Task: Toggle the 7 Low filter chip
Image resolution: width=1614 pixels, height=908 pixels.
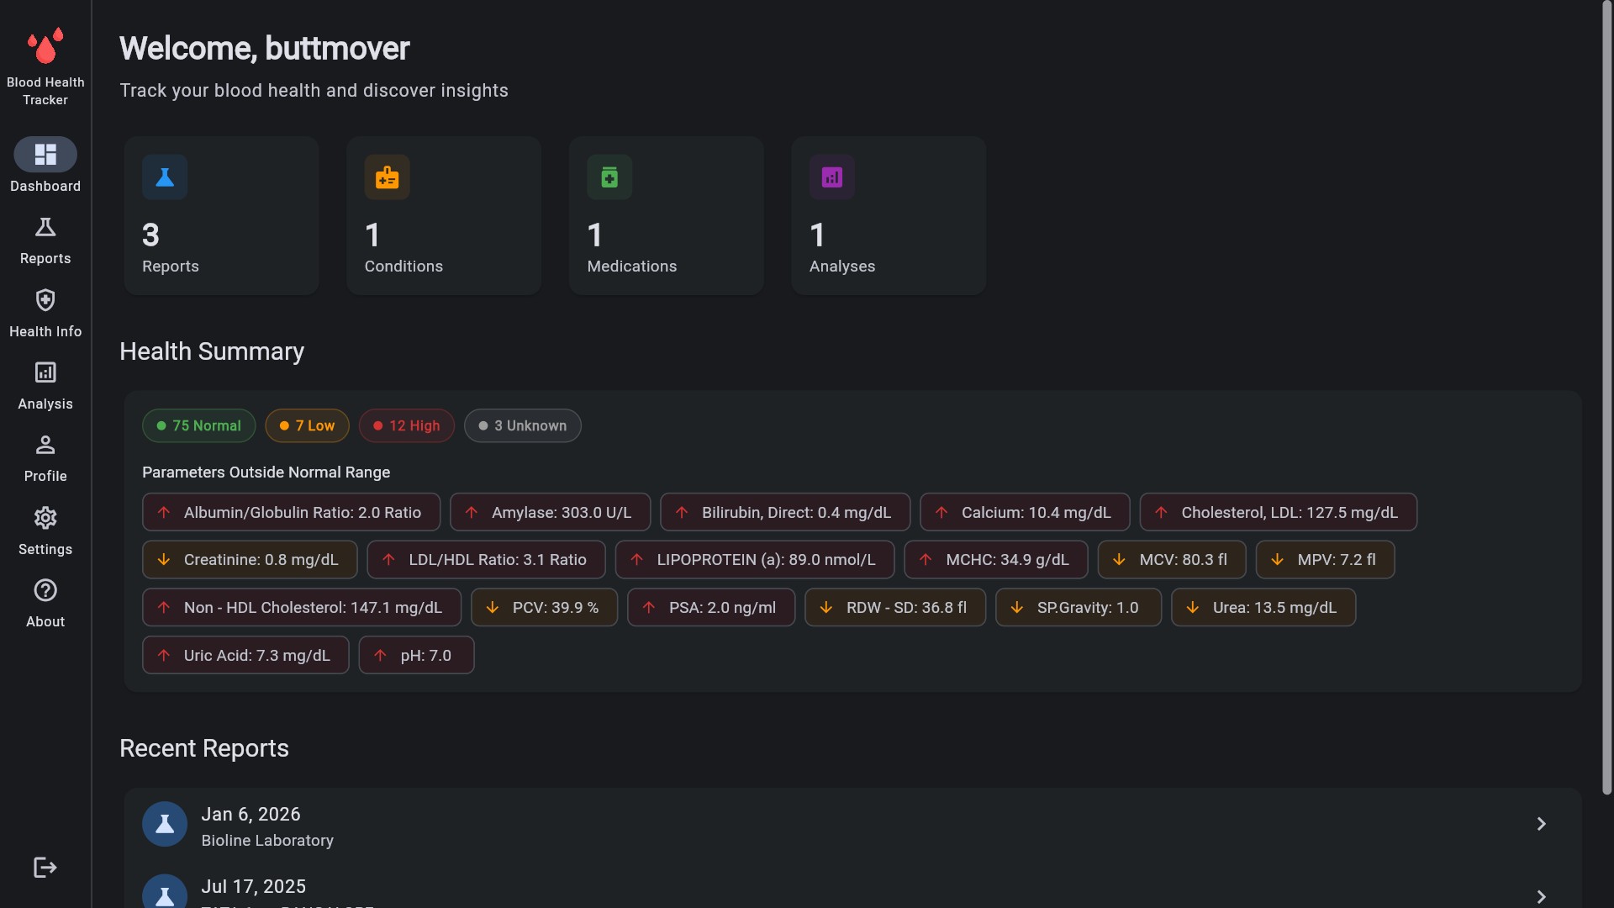Action: [307, 425]
